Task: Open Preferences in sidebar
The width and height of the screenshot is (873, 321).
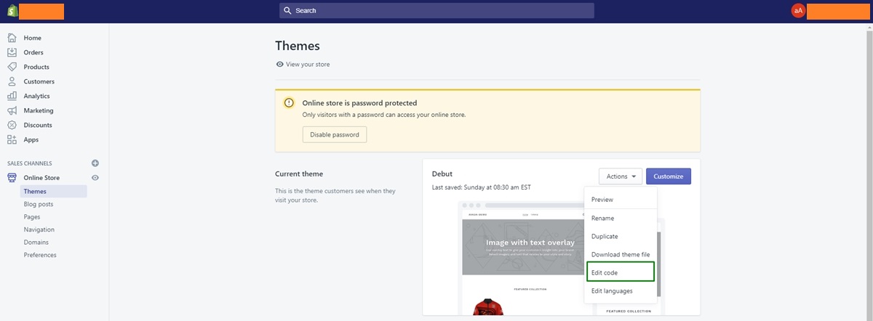Action: 40,255
